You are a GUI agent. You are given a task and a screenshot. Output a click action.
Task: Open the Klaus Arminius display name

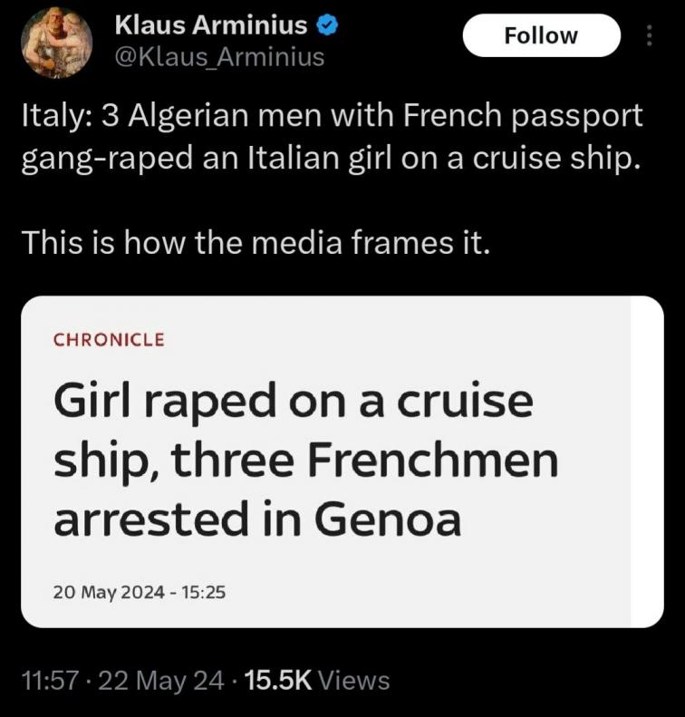(210, 24)
